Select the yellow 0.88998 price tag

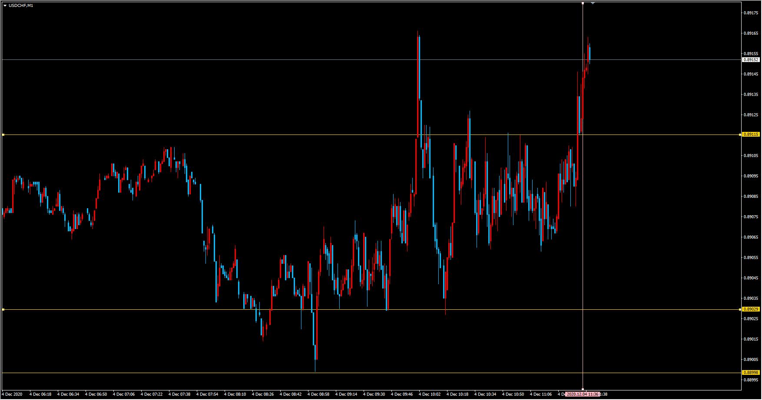click(x=751, y=373)
